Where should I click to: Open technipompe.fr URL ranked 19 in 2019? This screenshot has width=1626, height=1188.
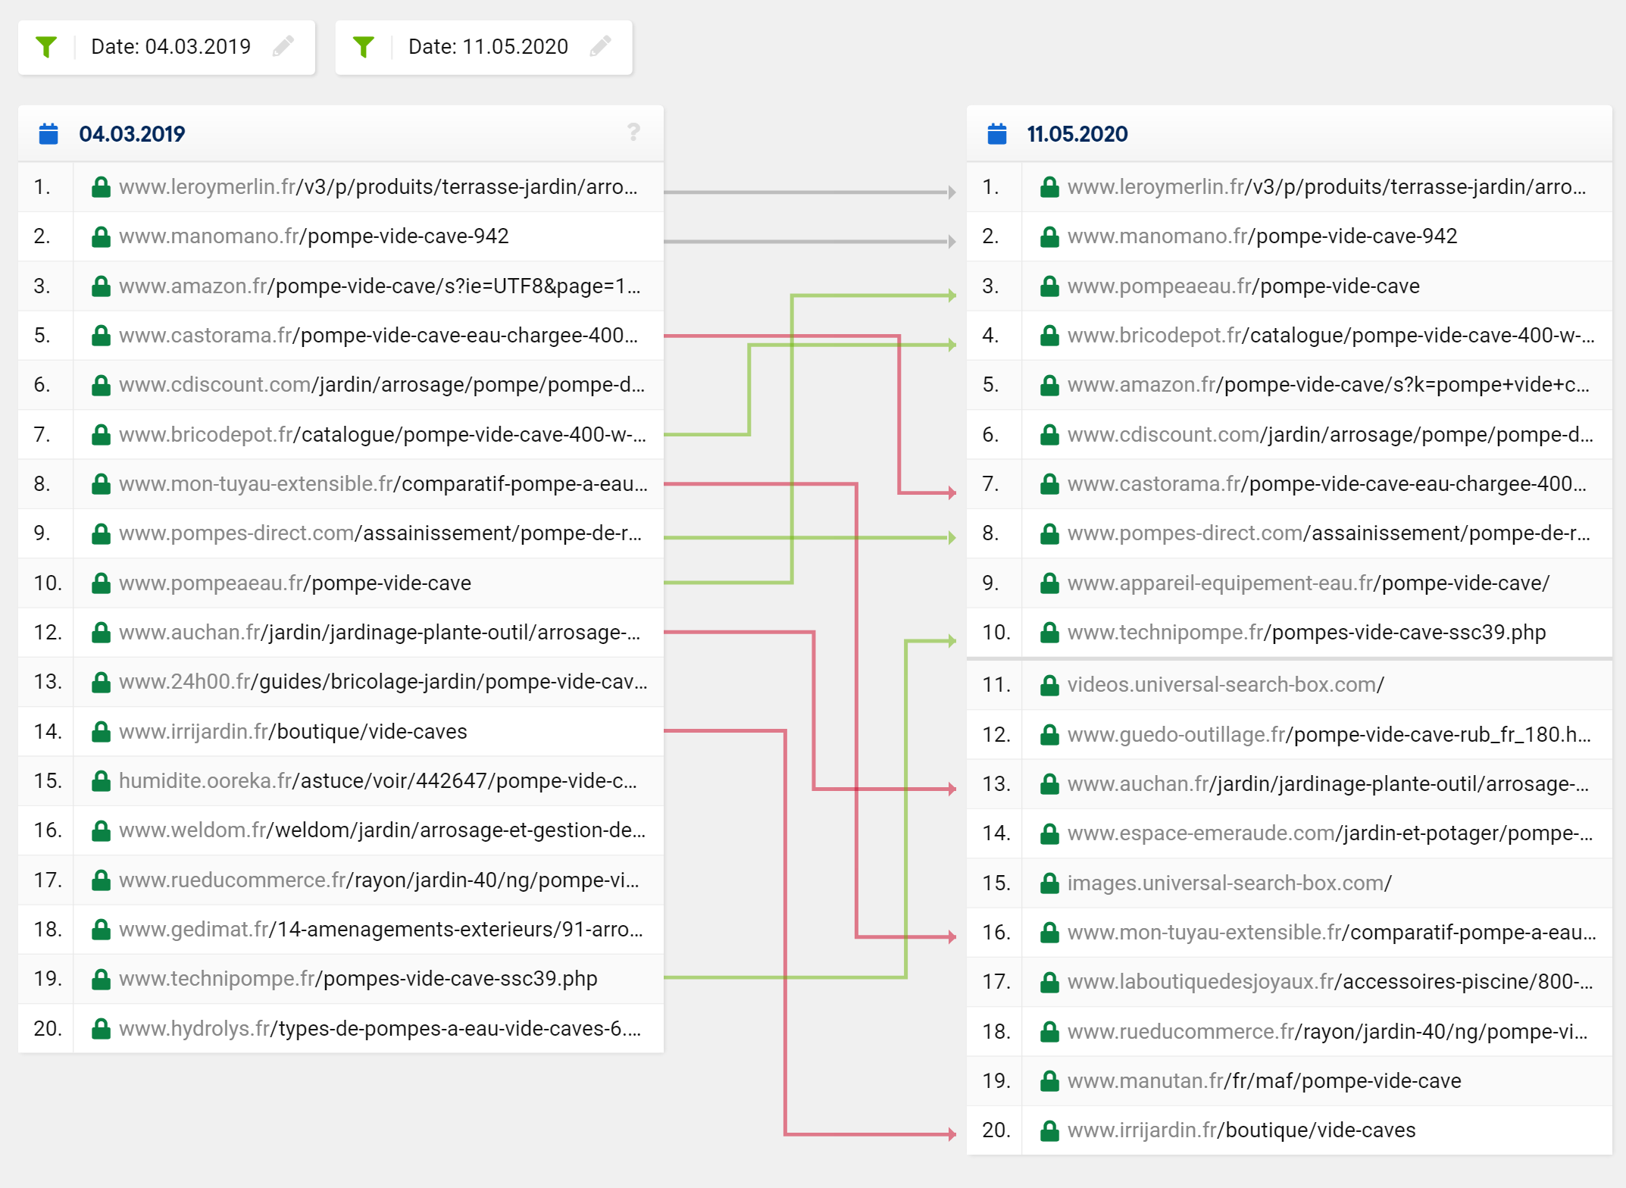tap(358, 979)
